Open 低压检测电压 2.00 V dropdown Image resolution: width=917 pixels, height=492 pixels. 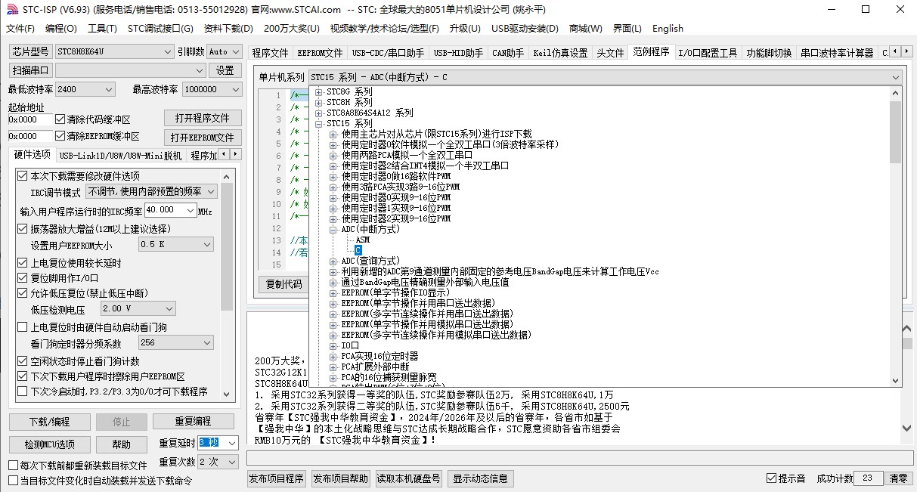(138, 309)
